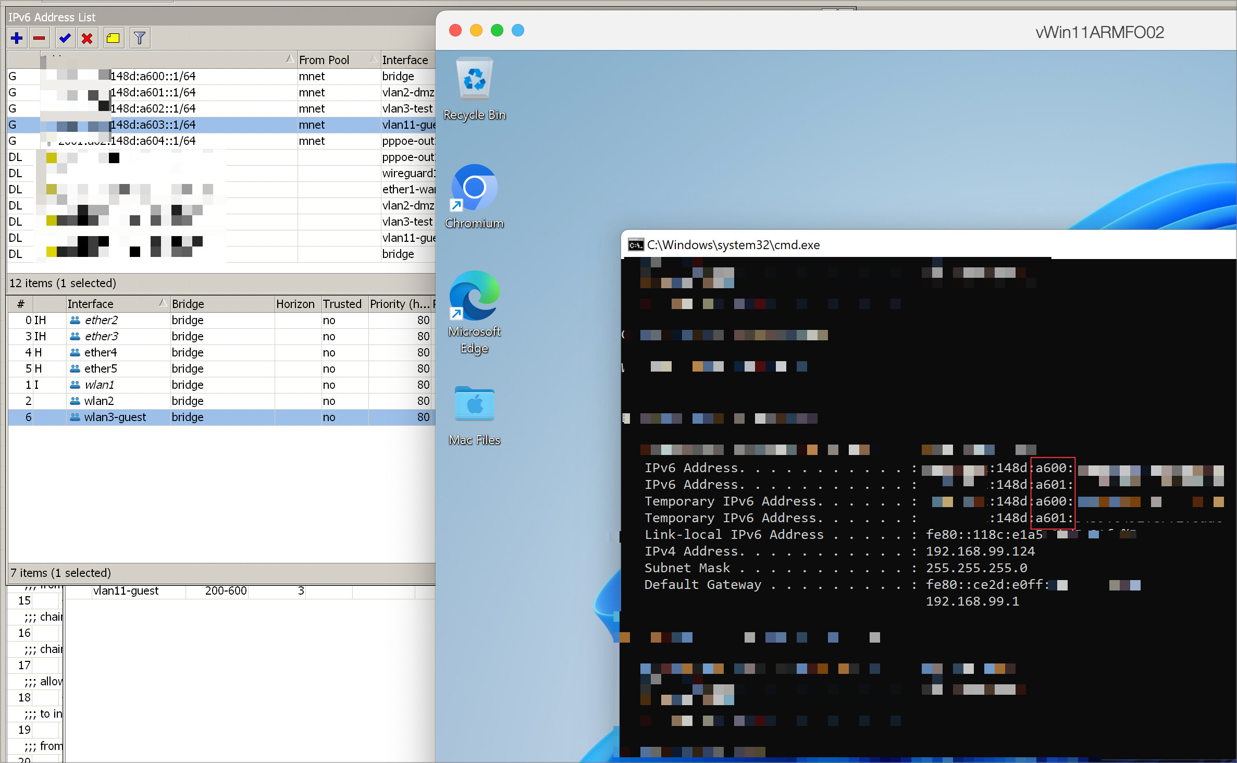The width and height of the screenshot is (1237, 763).
Task: Click the blue checkmark enable icon
Action: tap(65, 38)
